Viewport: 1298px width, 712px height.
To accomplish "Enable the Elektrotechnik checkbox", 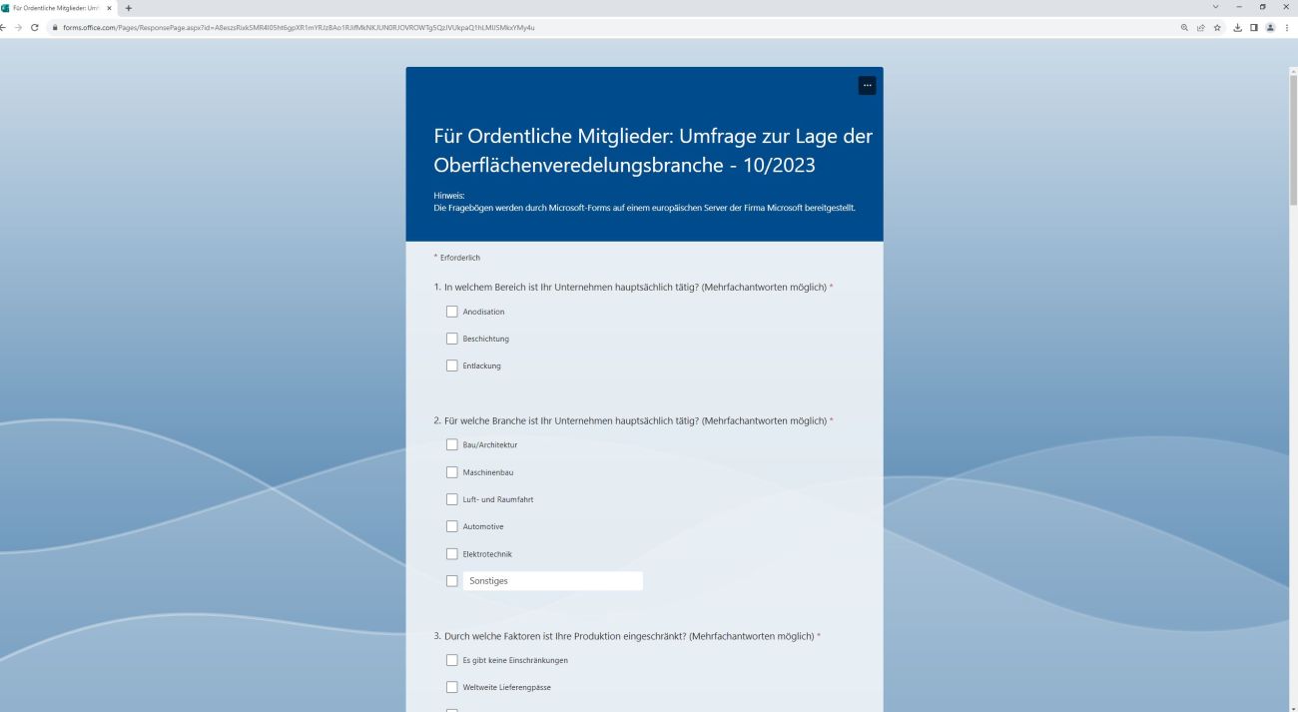I will (451, 553).
